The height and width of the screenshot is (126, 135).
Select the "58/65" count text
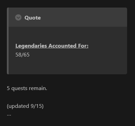[22, 55]
